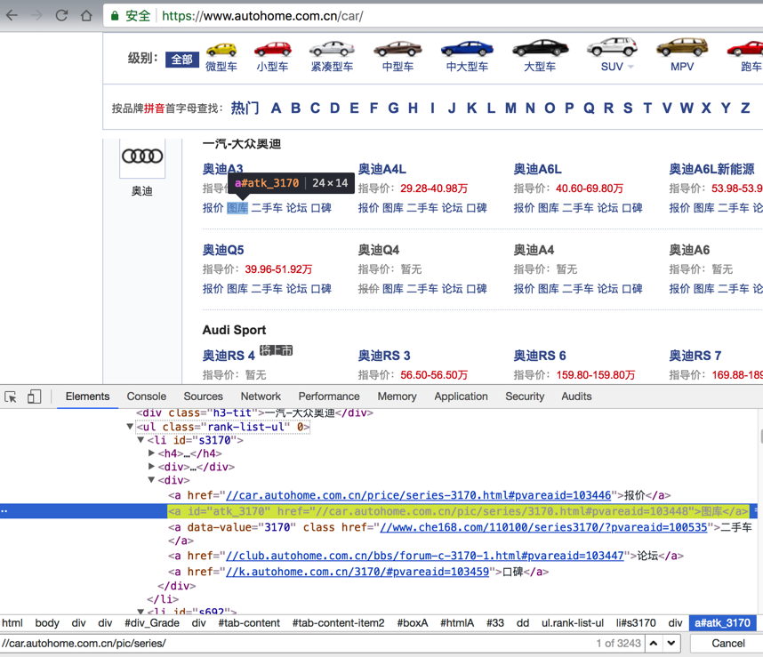Open the 奥迪Q5 model link
The image size is (763, 657).
coord(223,250)
